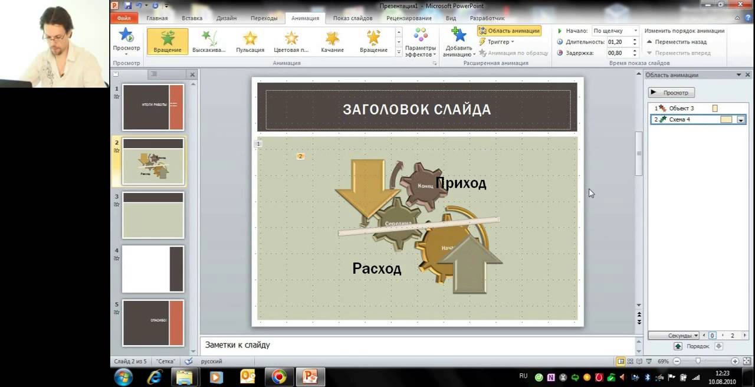Close the slide thumbnails pane
The height and width of the screenshot is (387, 755).
[x=192, y=74]
